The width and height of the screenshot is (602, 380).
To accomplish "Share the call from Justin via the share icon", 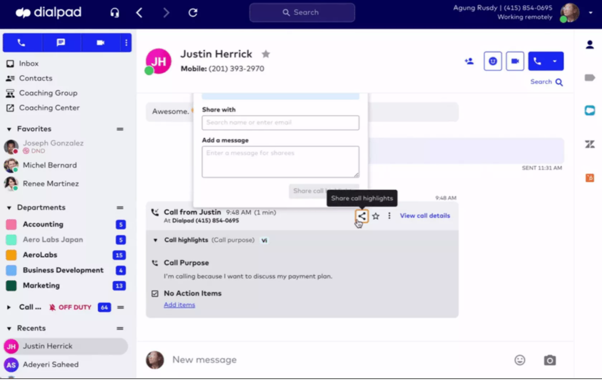I will click(361, 216).
